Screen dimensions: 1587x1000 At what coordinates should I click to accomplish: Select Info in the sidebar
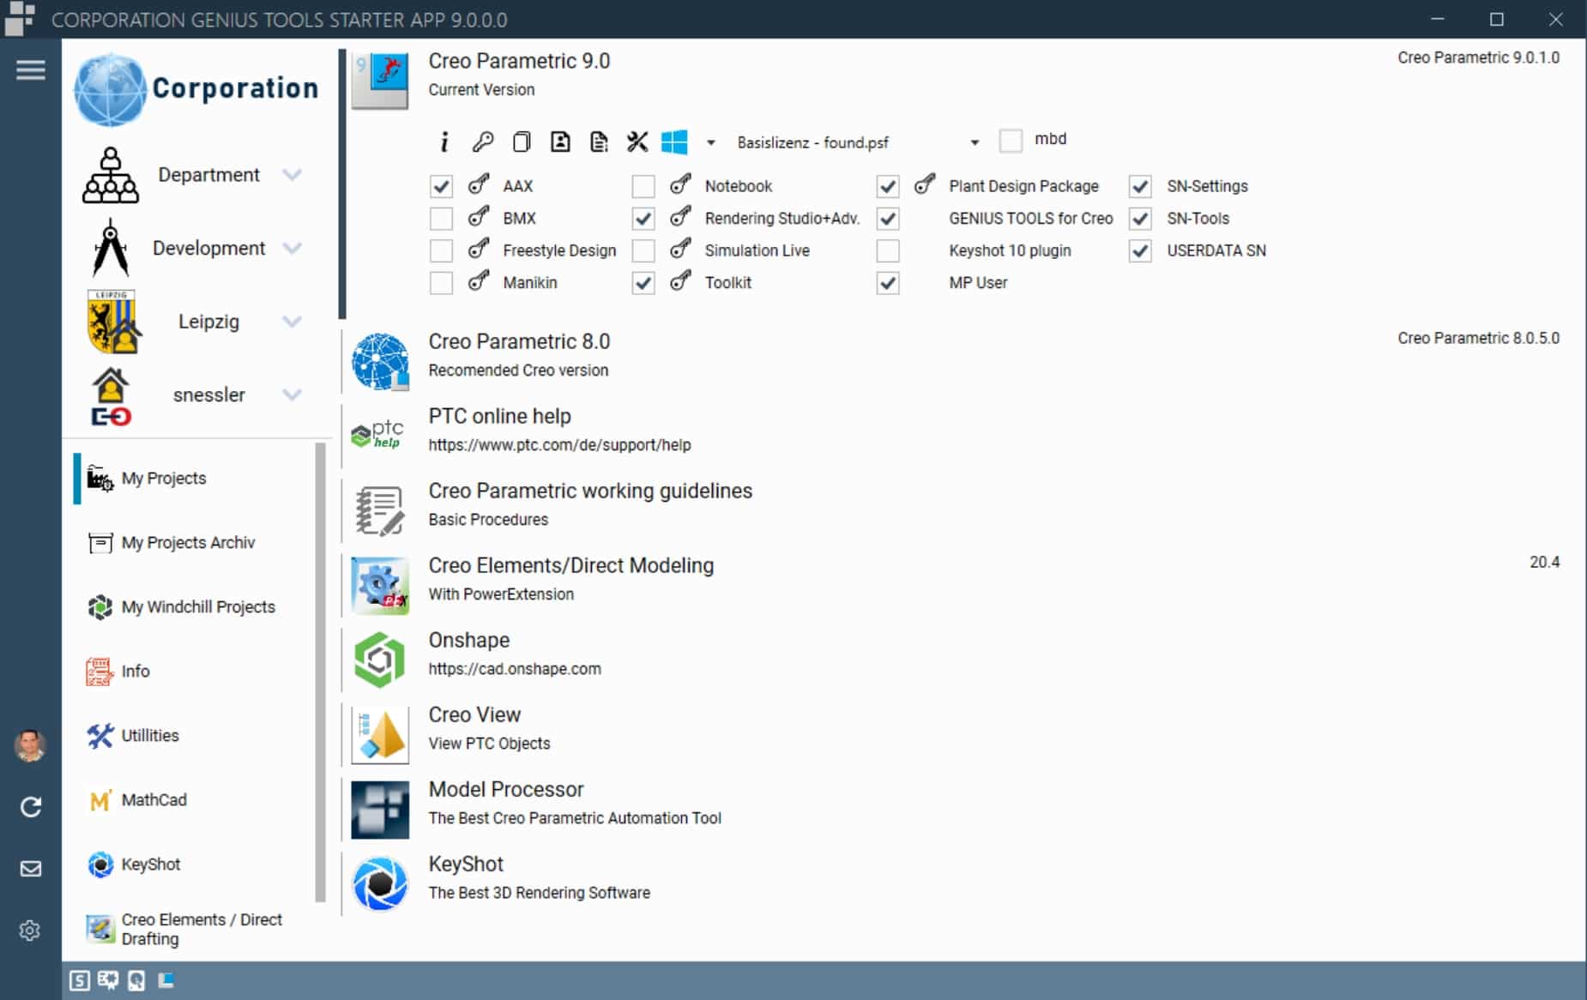point(193,672)
